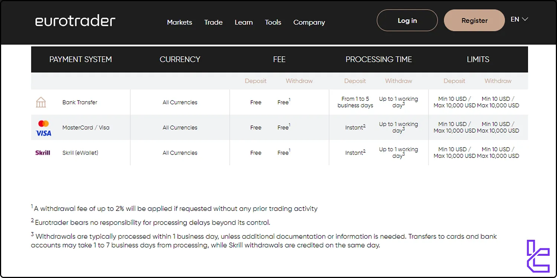Screen dimensions: 557x278
Task: Open the Trade menu
Action: (214, 22)
